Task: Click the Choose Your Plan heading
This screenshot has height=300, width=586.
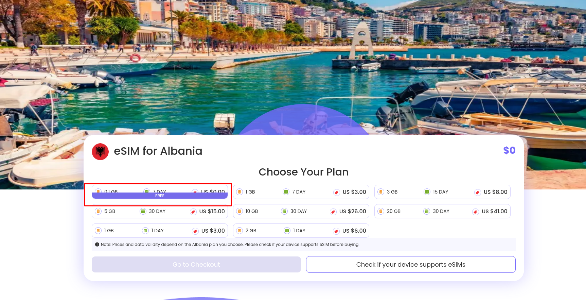Action: (303, 172)
